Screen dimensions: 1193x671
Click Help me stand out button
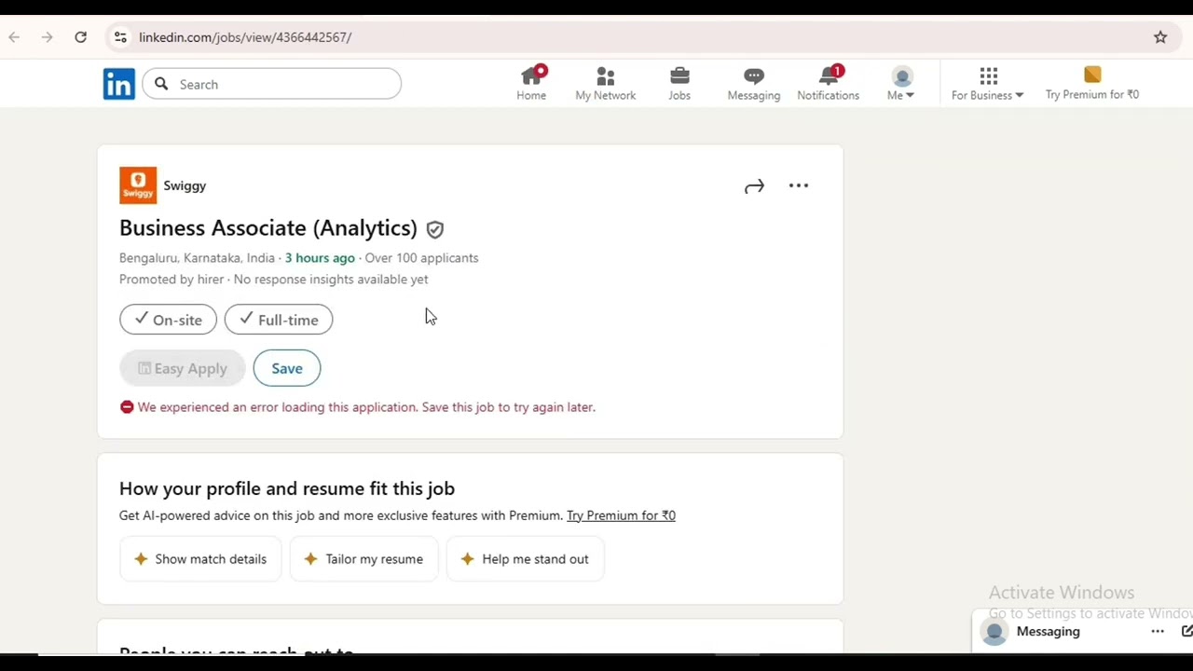(525, 559)
